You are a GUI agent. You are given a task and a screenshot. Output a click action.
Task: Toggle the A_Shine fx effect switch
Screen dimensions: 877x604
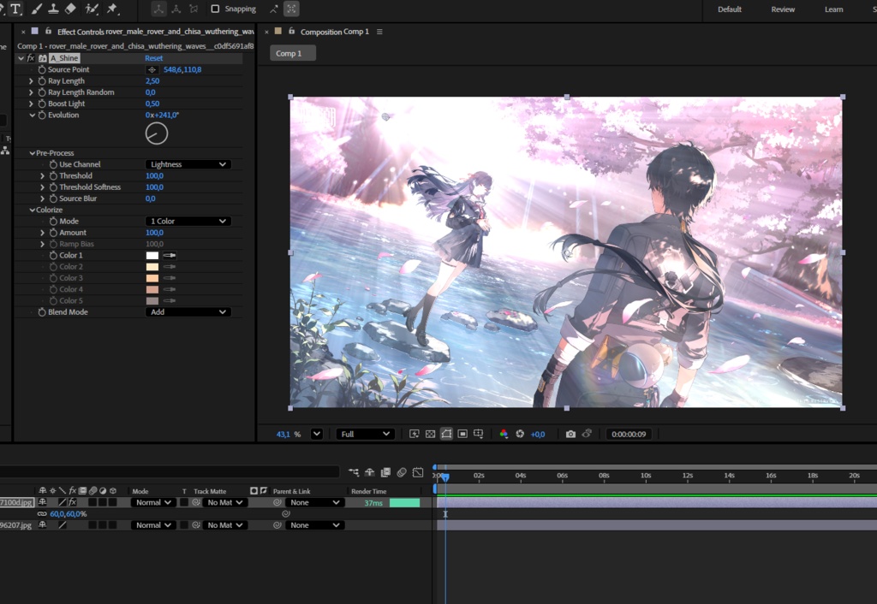[31, 58]
